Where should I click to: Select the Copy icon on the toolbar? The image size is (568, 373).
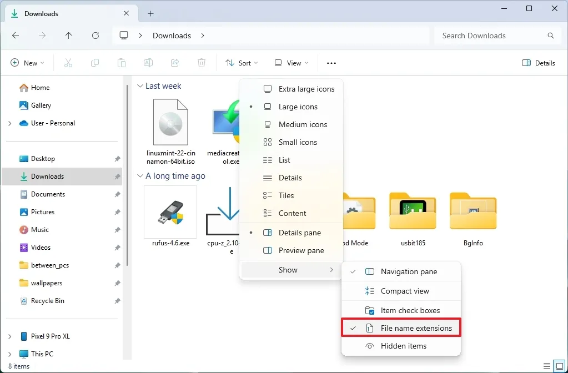[95, 63]
